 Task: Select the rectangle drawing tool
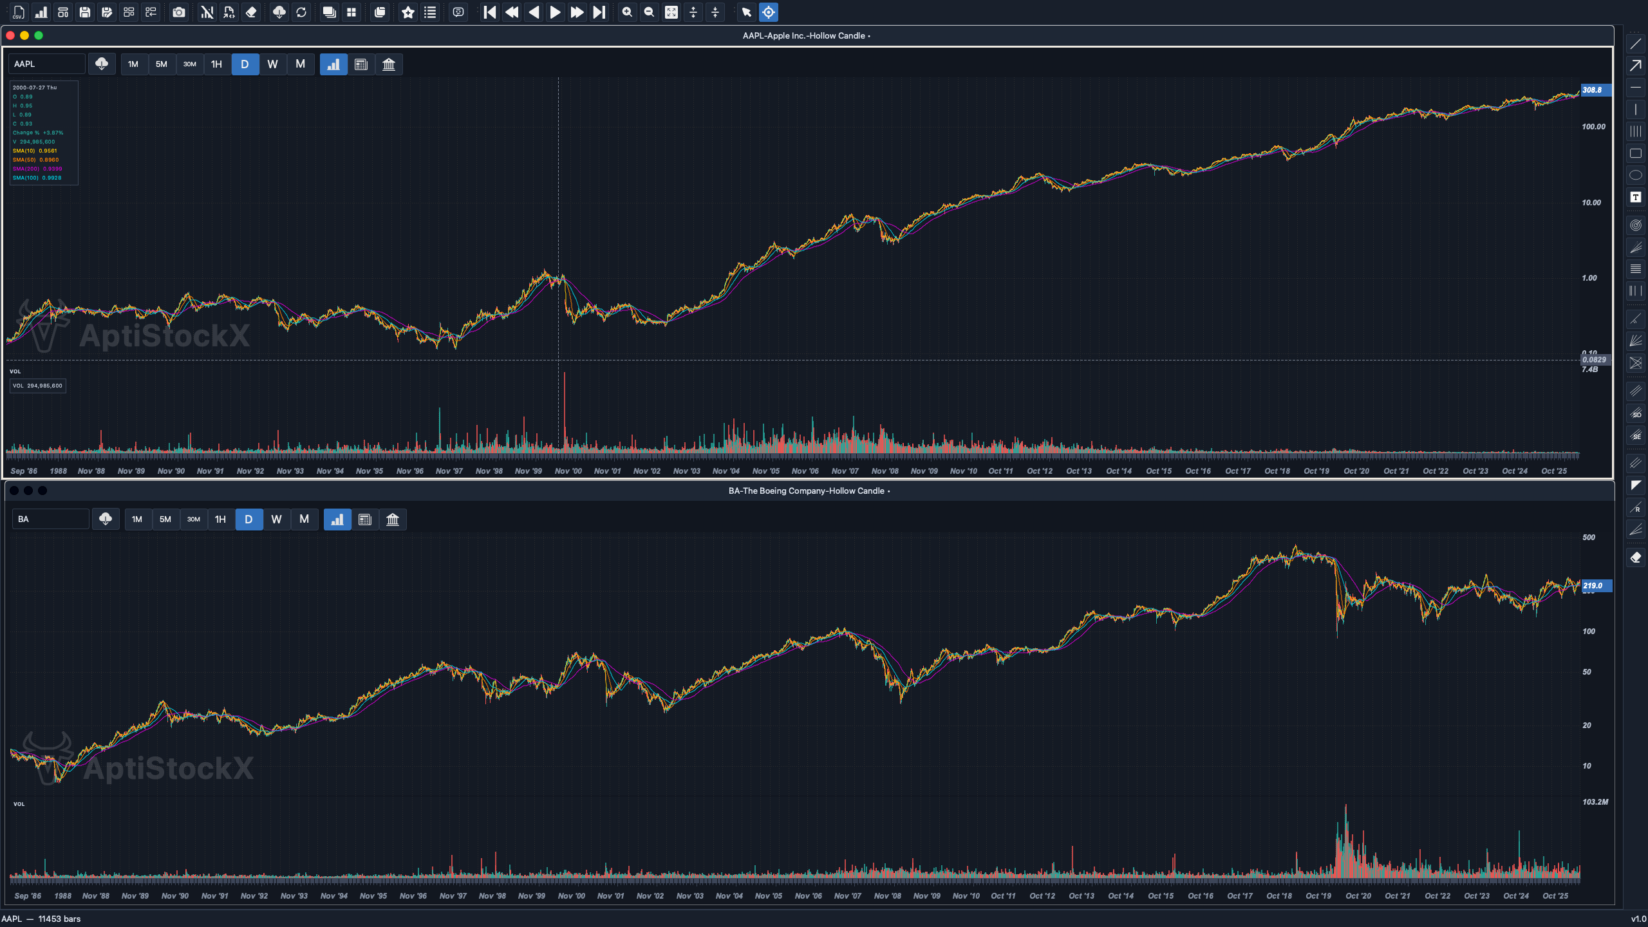coord(1635,153)
